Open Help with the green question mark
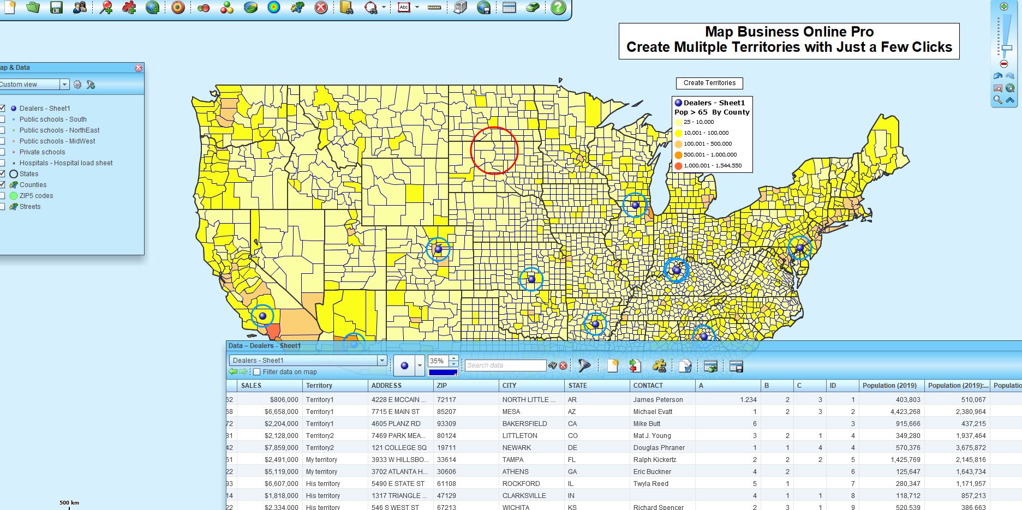 click(558, 8)
